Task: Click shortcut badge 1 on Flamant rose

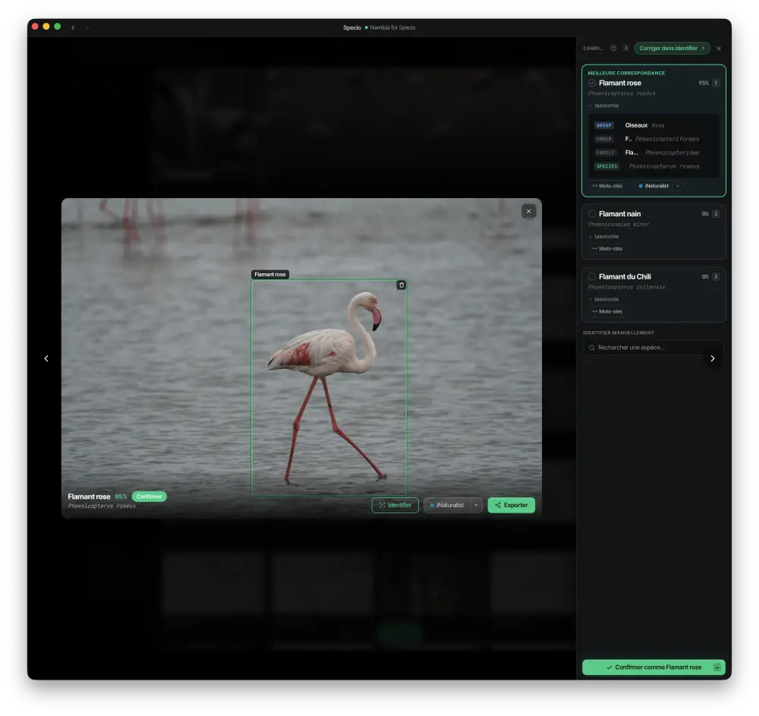Action: pyautogui.click(x=716, y=83)
